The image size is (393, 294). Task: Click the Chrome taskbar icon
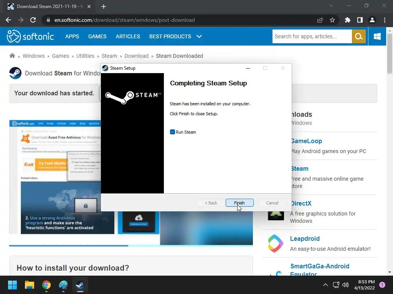coord(46,285)
